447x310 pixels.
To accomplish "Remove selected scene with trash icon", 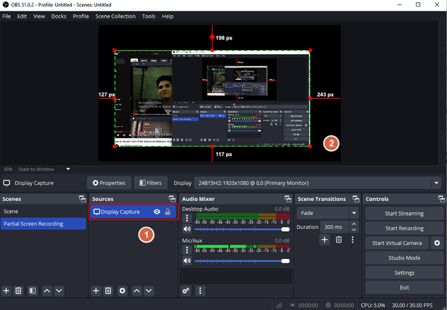I will point(19,291).
